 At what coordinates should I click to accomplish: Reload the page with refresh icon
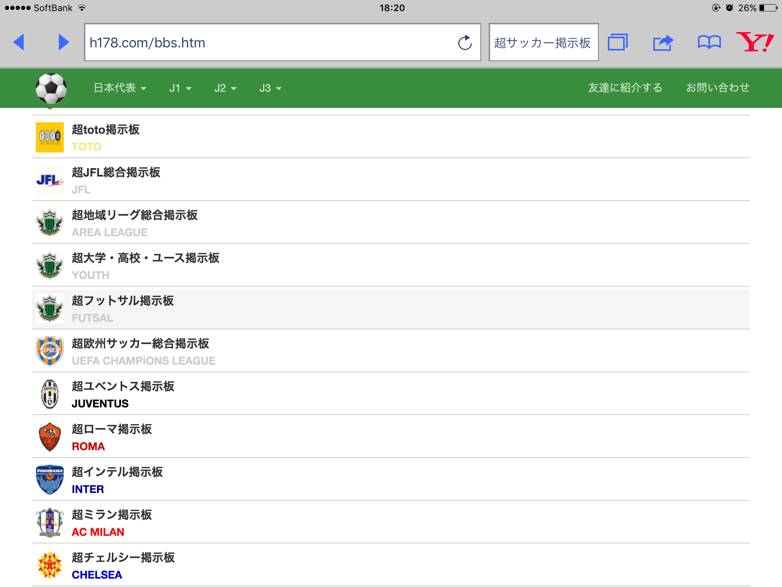click(465, 43)
